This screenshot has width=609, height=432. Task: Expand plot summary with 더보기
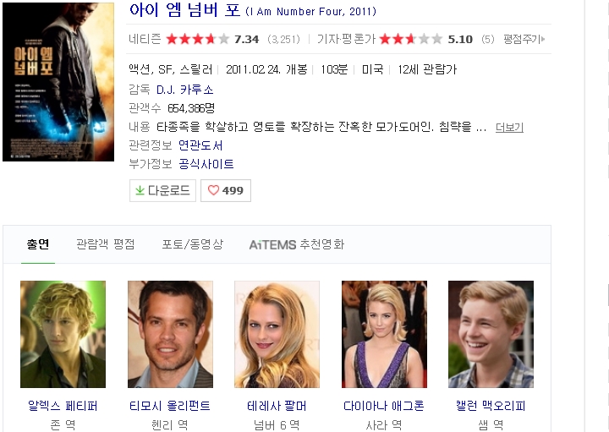(509, 127)
